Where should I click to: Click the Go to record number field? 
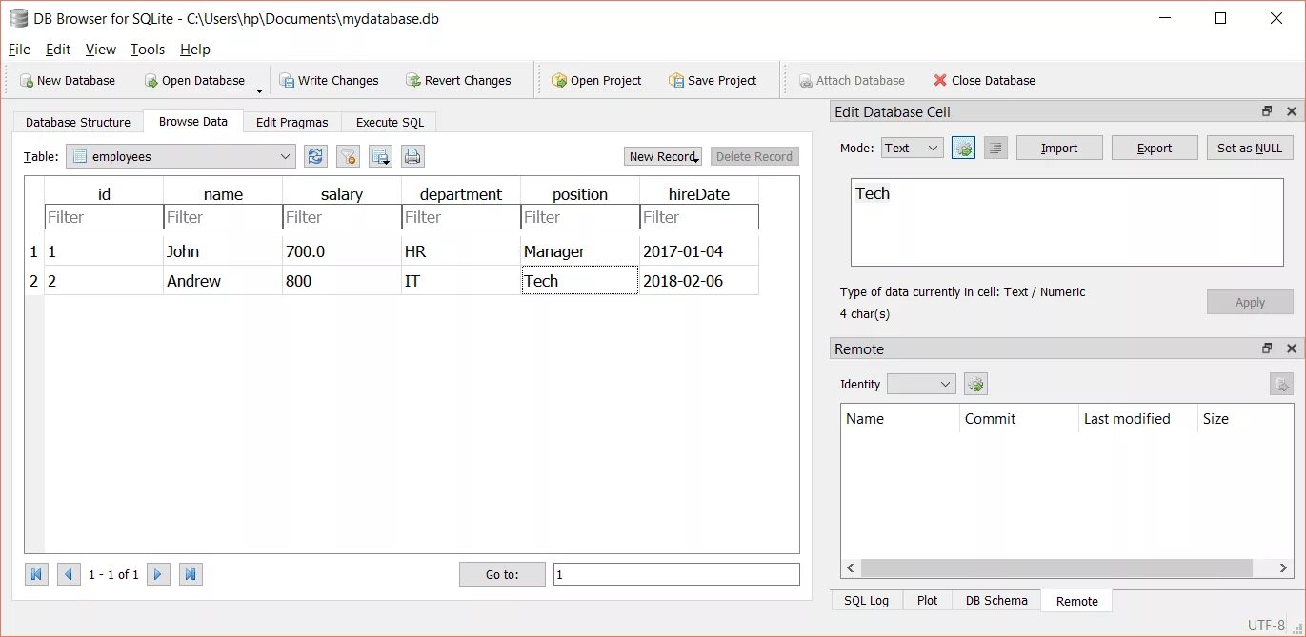click(676, 574)
